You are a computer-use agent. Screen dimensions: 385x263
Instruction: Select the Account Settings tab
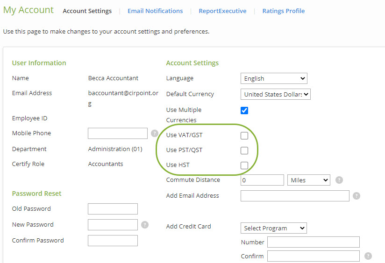click(87, 11)
